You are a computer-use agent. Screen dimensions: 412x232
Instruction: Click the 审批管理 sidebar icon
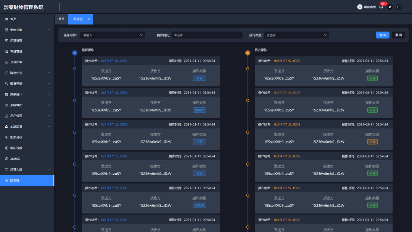click(x=6, y=52)
